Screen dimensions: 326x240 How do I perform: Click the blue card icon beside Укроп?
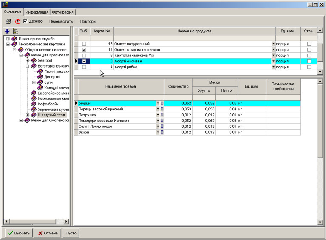click(162, 133)
